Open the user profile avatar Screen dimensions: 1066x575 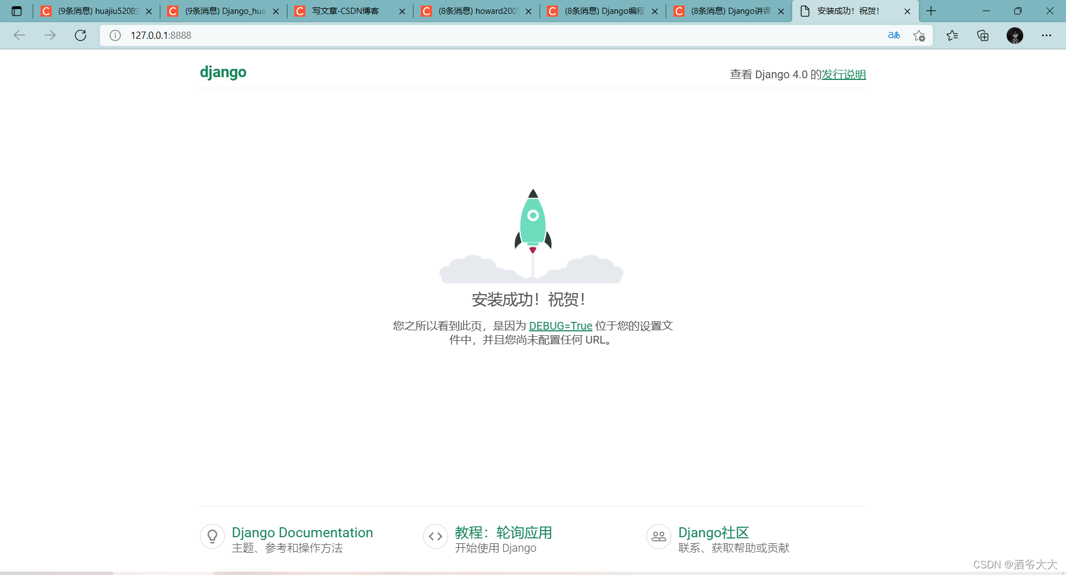(1015, 36)
